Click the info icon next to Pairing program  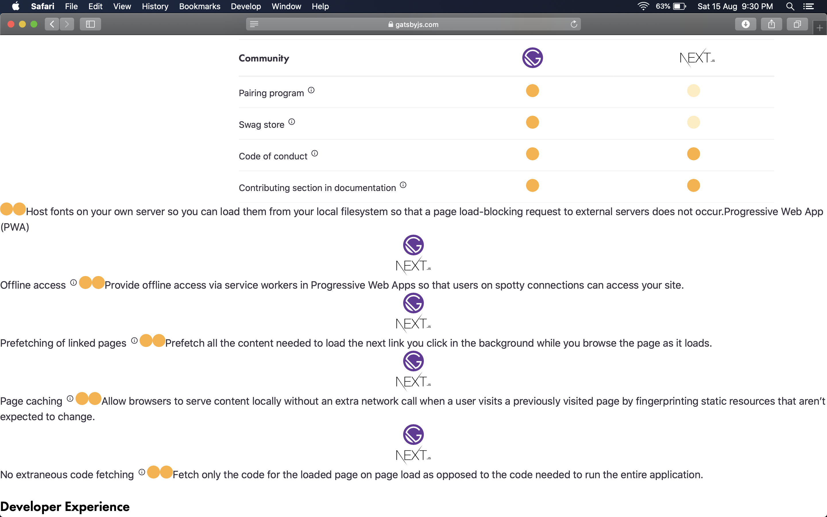(311, 90)
